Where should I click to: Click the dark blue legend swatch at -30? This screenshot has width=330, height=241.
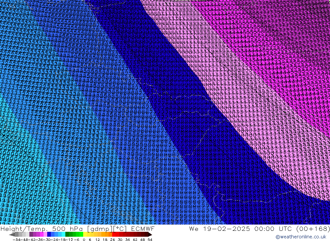tap(49, 234)
